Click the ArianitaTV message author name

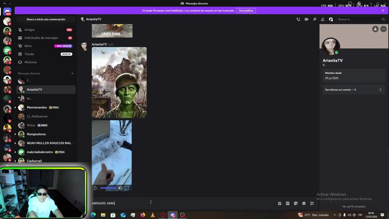click(x=99, y=44)
